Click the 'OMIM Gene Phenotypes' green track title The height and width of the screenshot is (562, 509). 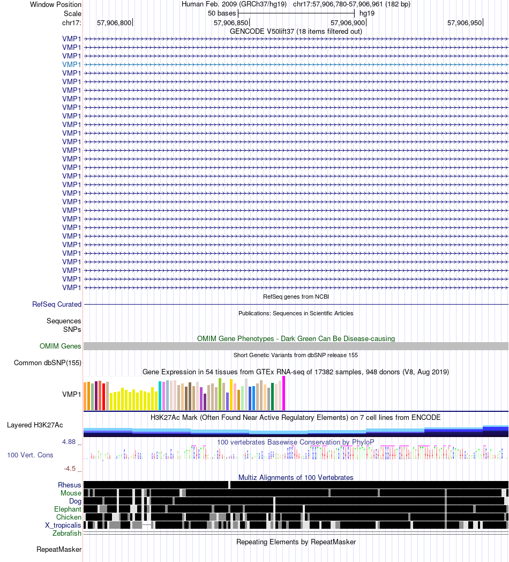(x=296, y=339)
